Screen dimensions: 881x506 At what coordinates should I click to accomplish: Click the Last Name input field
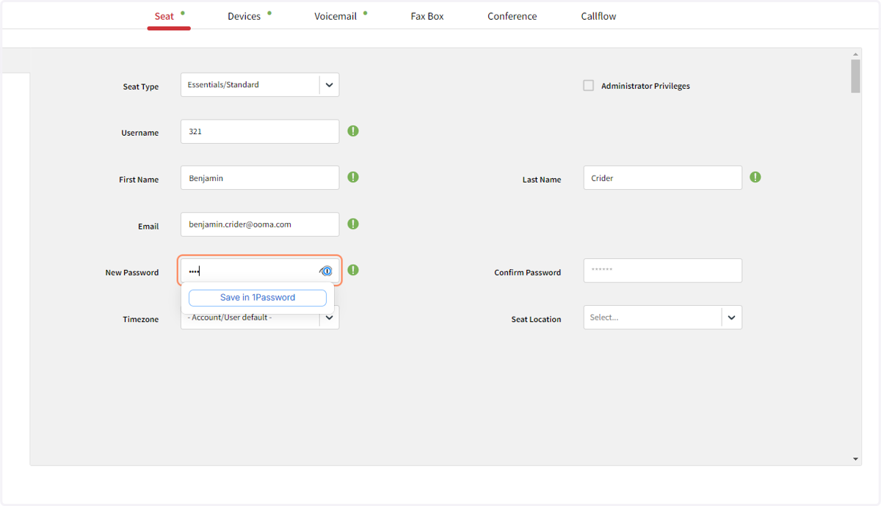(x=663, y=177)
